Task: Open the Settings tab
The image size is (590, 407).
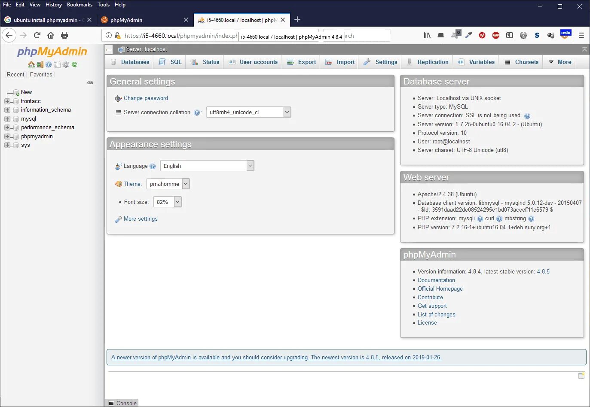Action: point(380,62)
